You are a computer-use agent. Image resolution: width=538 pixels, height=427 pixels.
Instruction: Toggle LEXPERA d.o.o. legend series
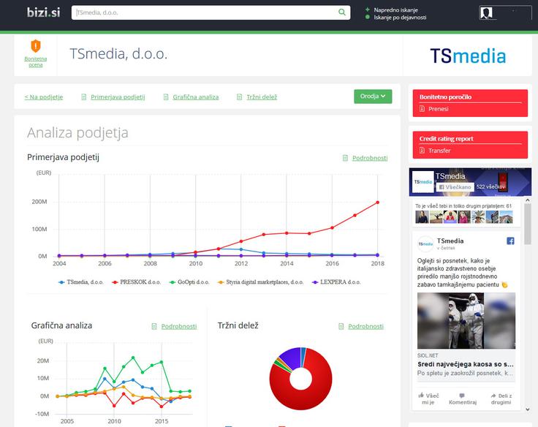(x=336, y=282)
